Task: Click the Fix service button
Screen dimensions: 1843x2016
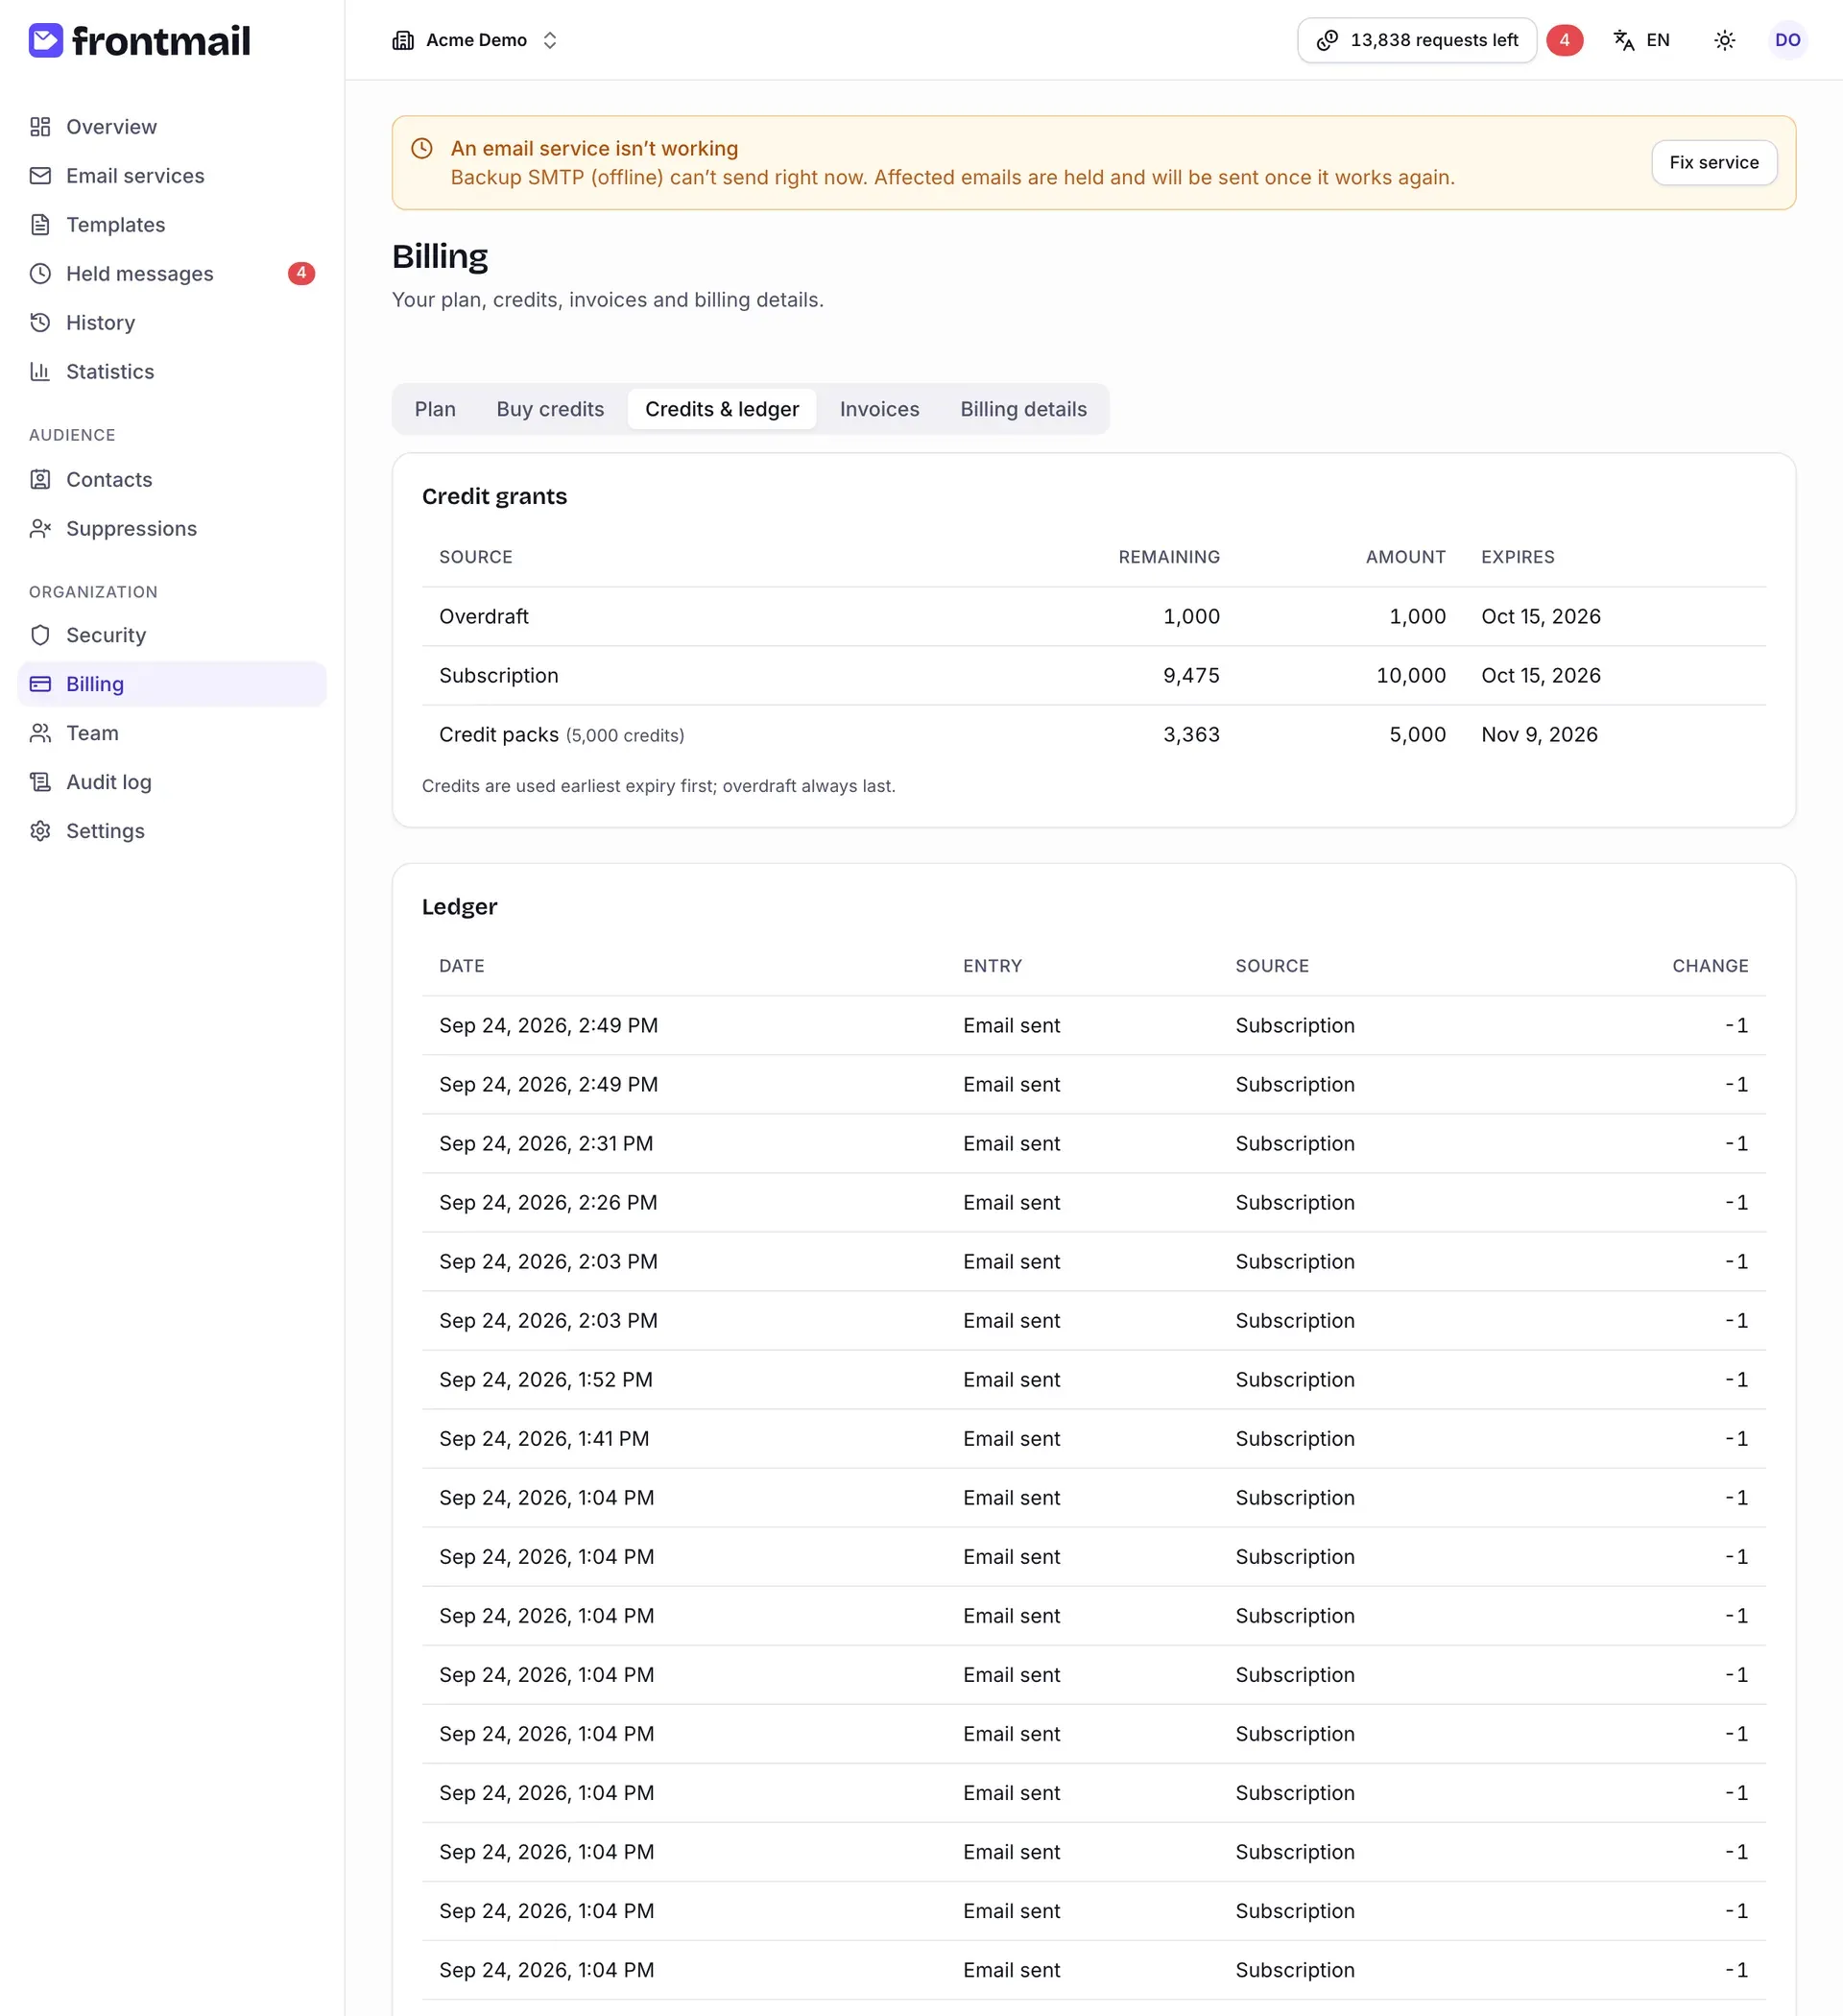Action: (1713, 163)
